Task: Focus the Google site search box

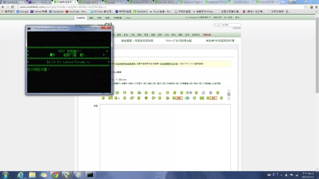Action: pyautogui.click(x=227, y=25)
